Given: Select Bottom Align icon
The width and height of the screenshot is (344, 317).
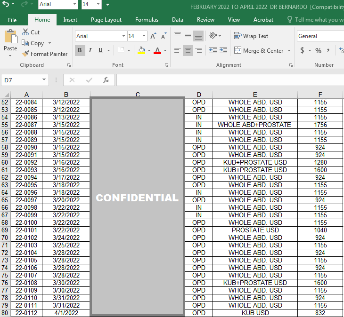Looking at the screenshot, I should click(198, 36).
